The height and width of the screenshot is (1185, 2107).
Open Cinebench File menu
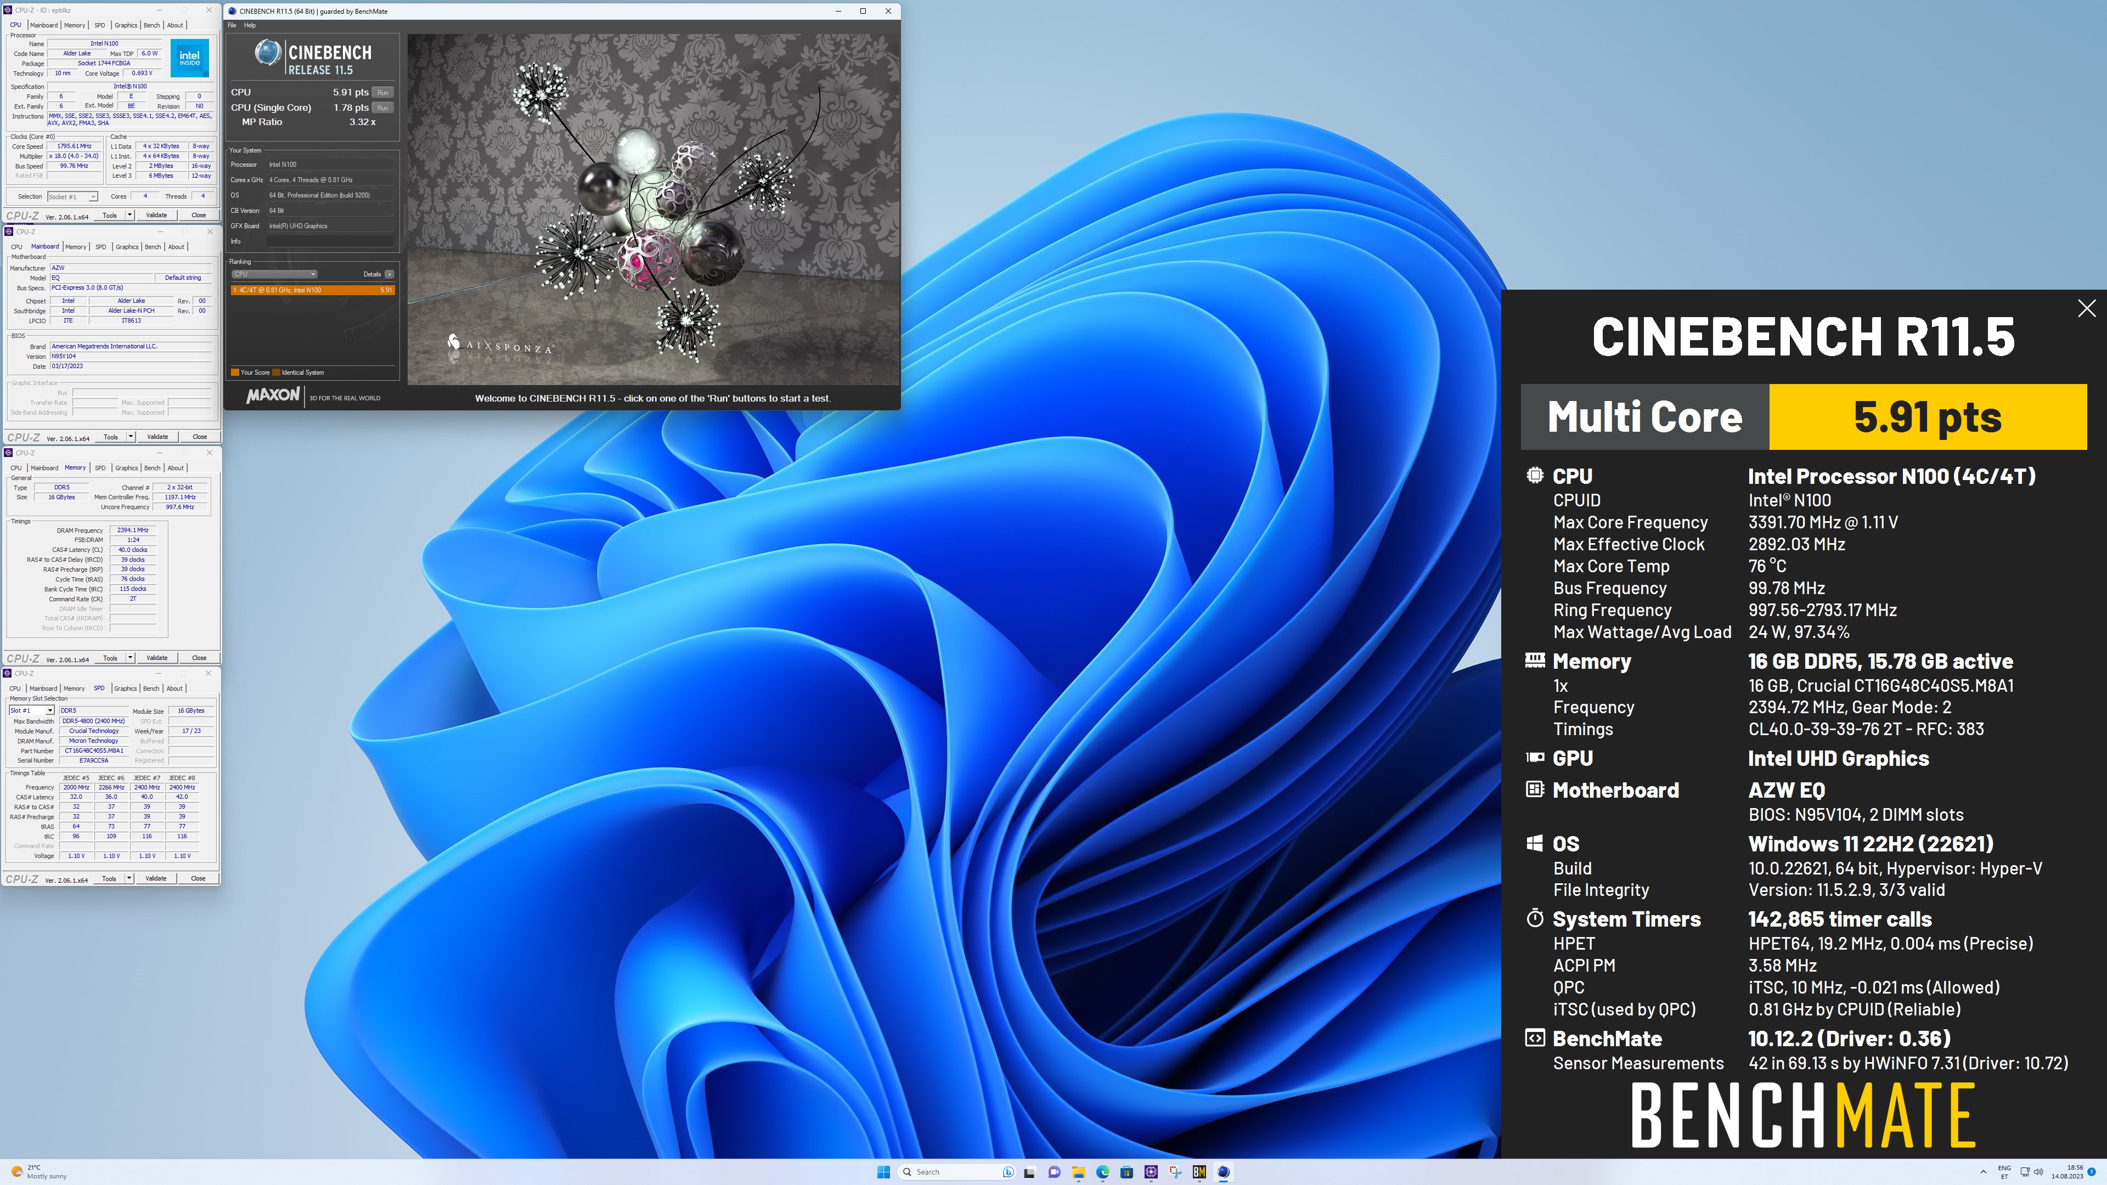[232, 25]
